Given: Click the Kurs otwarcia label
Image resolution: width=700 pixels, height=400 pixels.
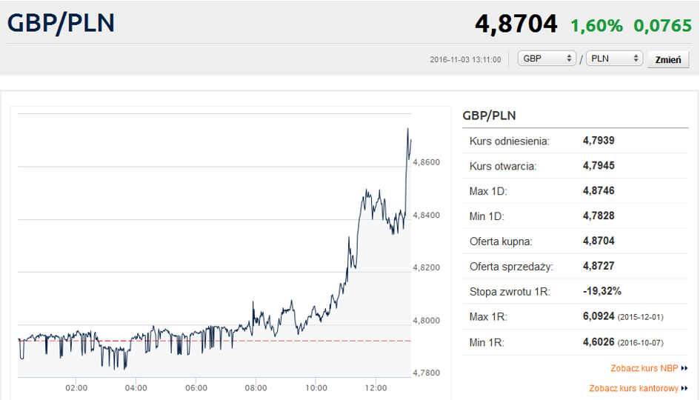Looking at the screenshot, I should [x=503, y=166].
